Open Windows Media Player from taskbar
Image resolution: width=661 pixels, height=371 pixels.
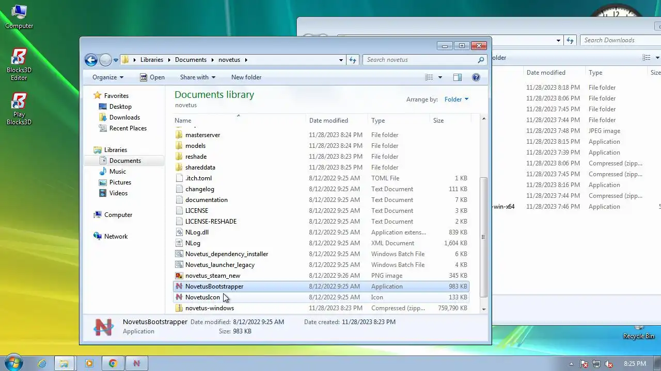pos(89,363)
